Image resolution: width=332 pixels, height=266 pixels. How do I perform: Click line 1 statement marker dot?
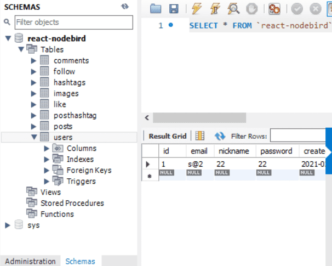tap(171, 25)
